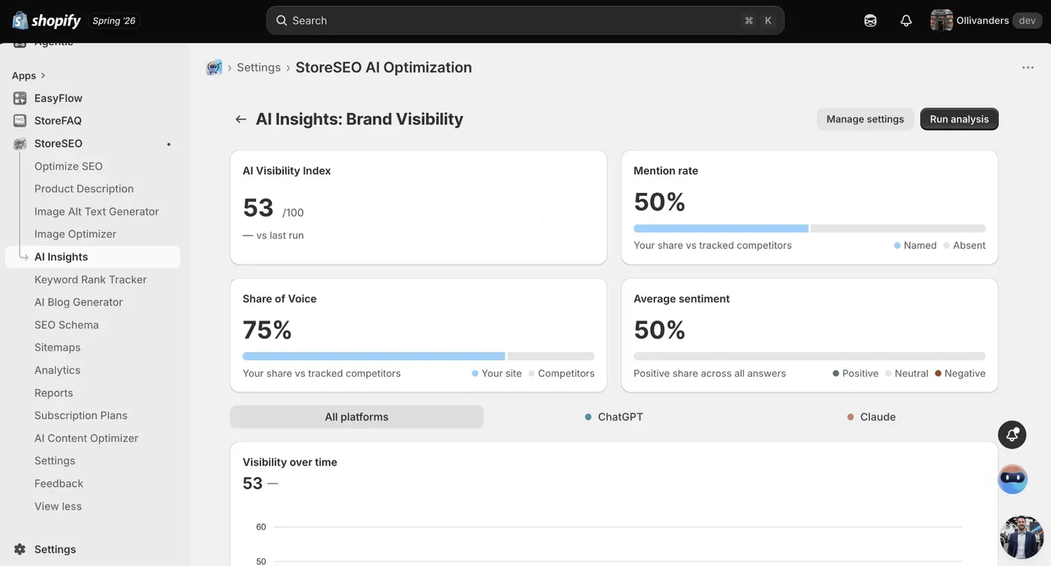1051x566 pixels.
Task: Collapse menu with View less
Action: coord(58,507)
